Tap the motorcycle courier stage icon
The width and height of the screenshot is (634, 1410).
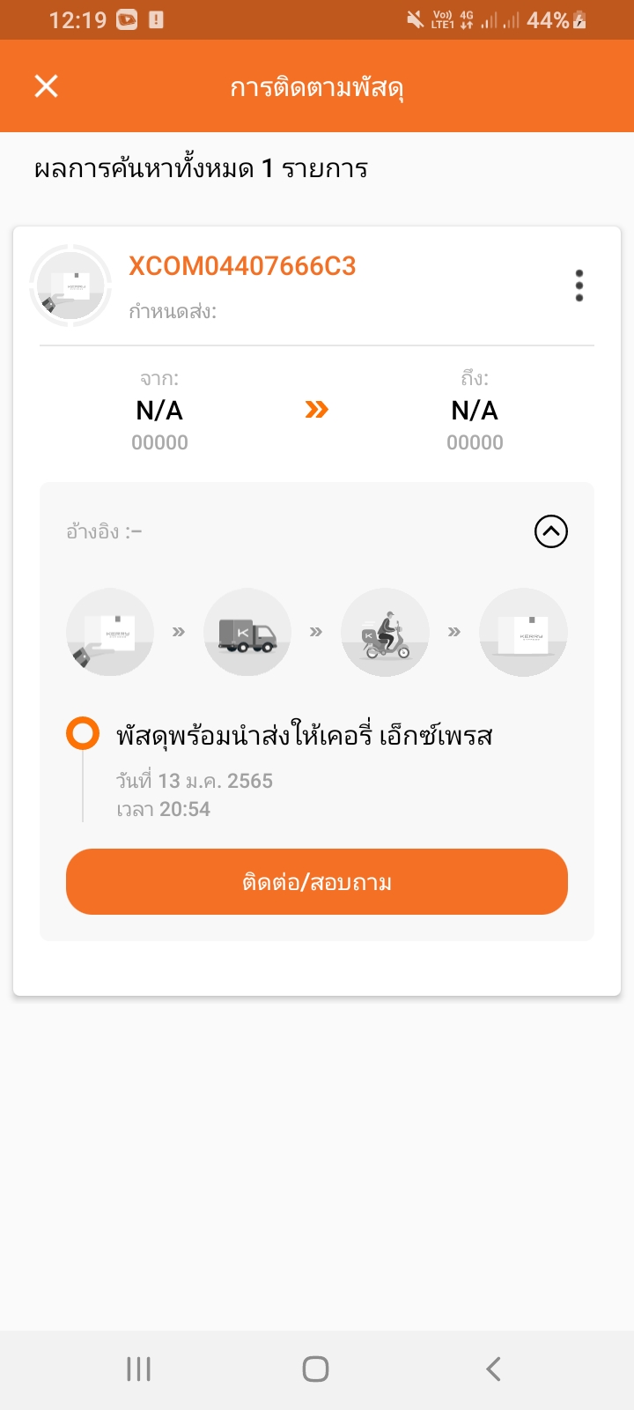[385, 632]
